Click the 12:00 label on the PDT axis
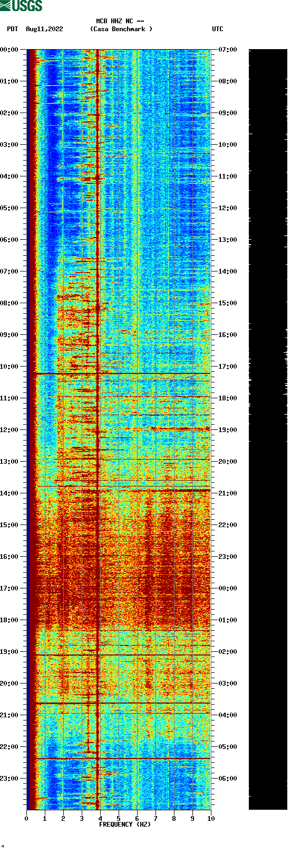Image resolution: width=291 pixels, height=852 pixels. pyautogui.click(x=9, y=430)
